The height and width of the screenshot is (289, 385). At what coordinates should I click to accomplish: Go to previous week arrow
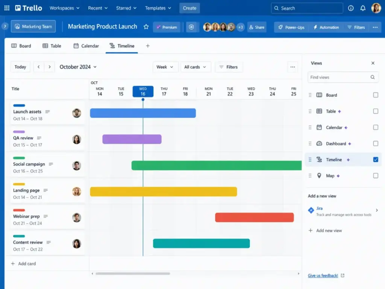click(x=39, y=67)
